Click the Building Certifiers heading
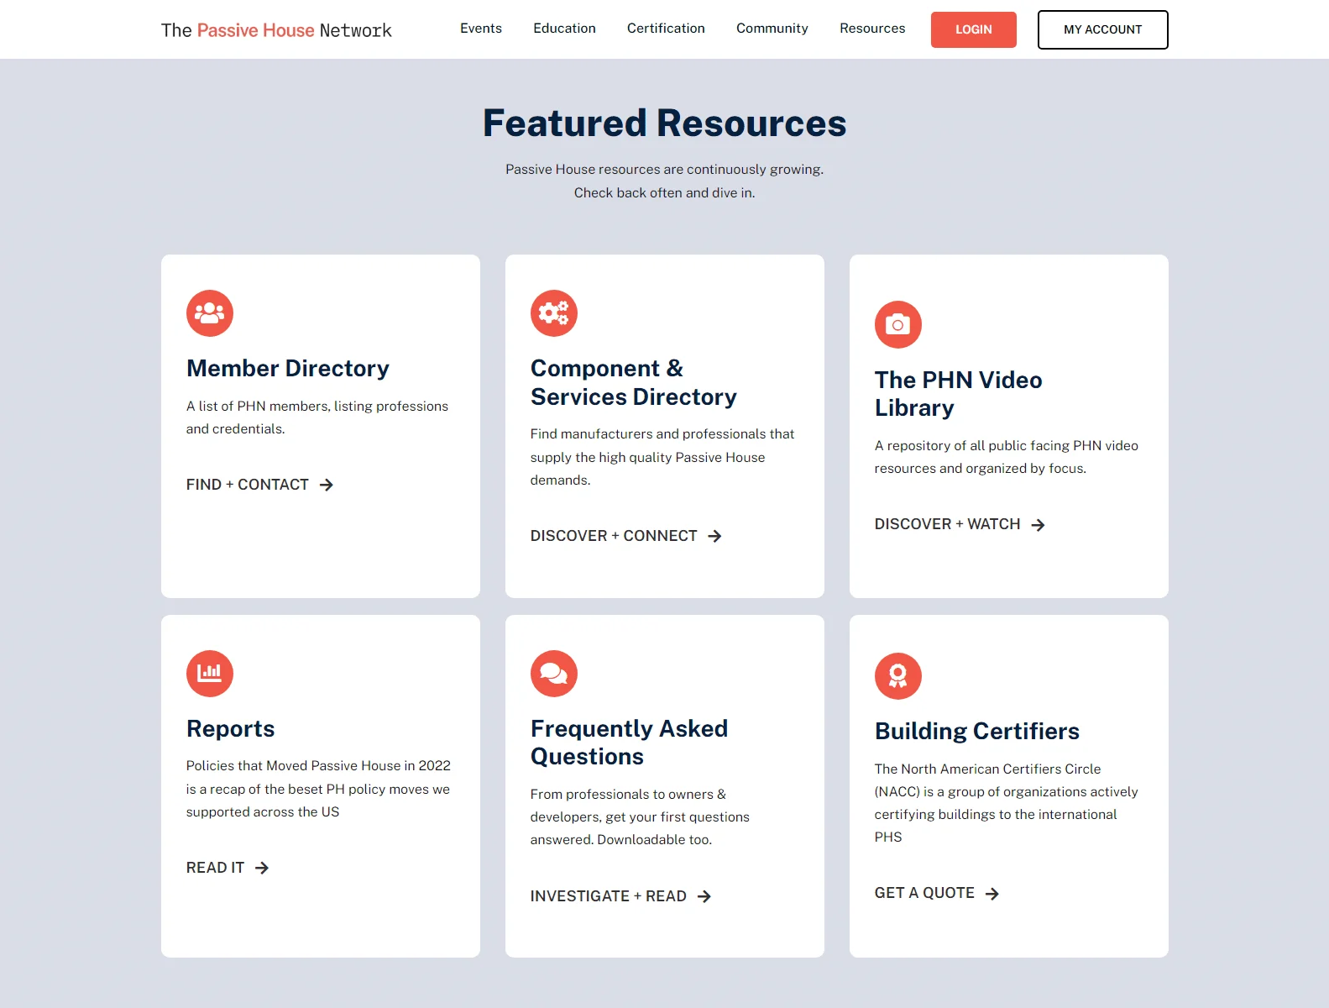This screenshot has width=1329, height=1008. [977, 731]
